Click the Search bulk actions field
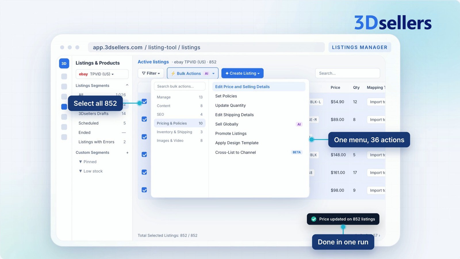The height and width of the screenshot is (259, 460). pyautogui.click(x=180, y=86)
